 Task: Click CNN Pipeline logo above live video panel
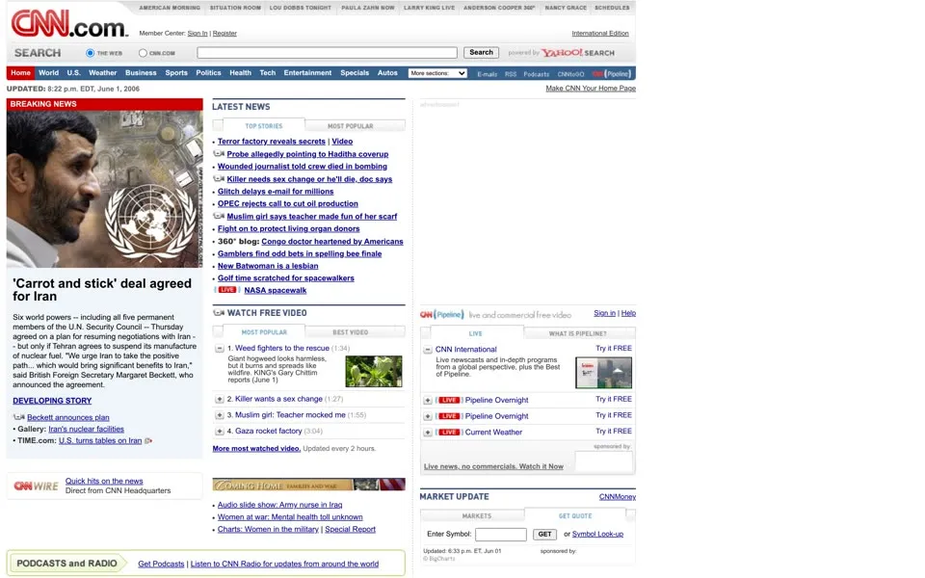click(442, 314)
